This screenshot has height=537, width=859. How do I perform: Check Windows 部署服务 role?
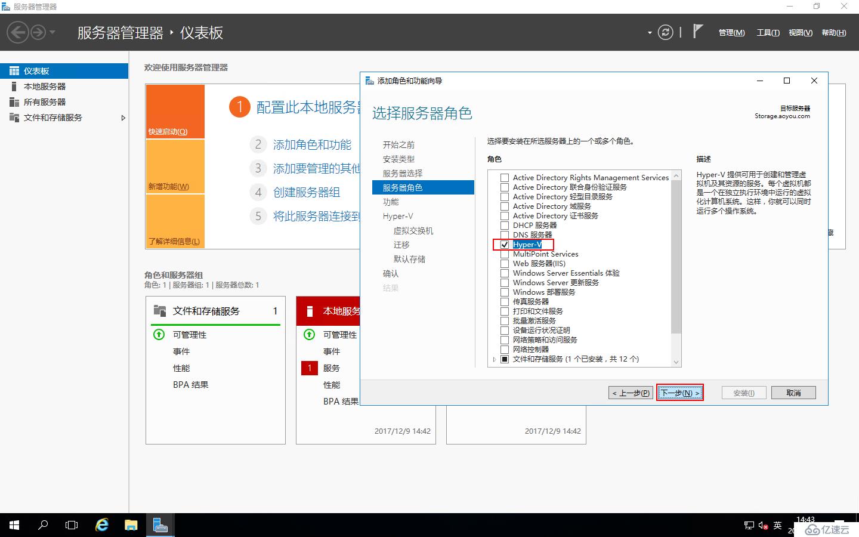tap(505, 292)
